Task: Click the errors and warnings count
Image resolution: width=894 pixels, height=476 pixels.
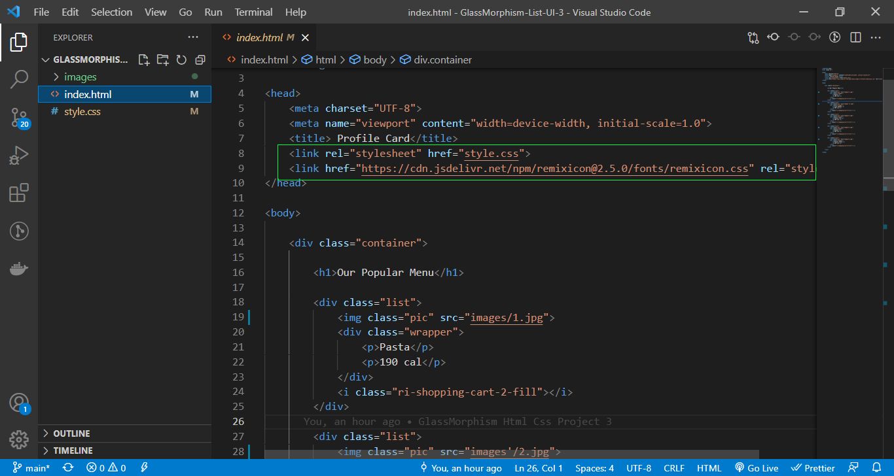Action: tap(107, 468)
